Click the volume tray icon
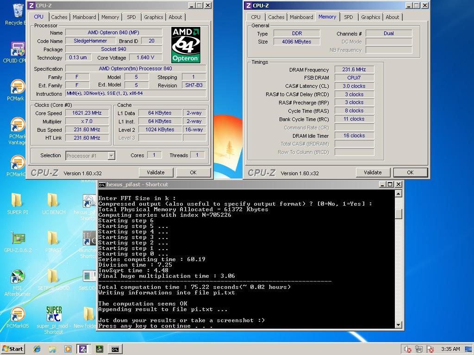 [x=407, y=349]
